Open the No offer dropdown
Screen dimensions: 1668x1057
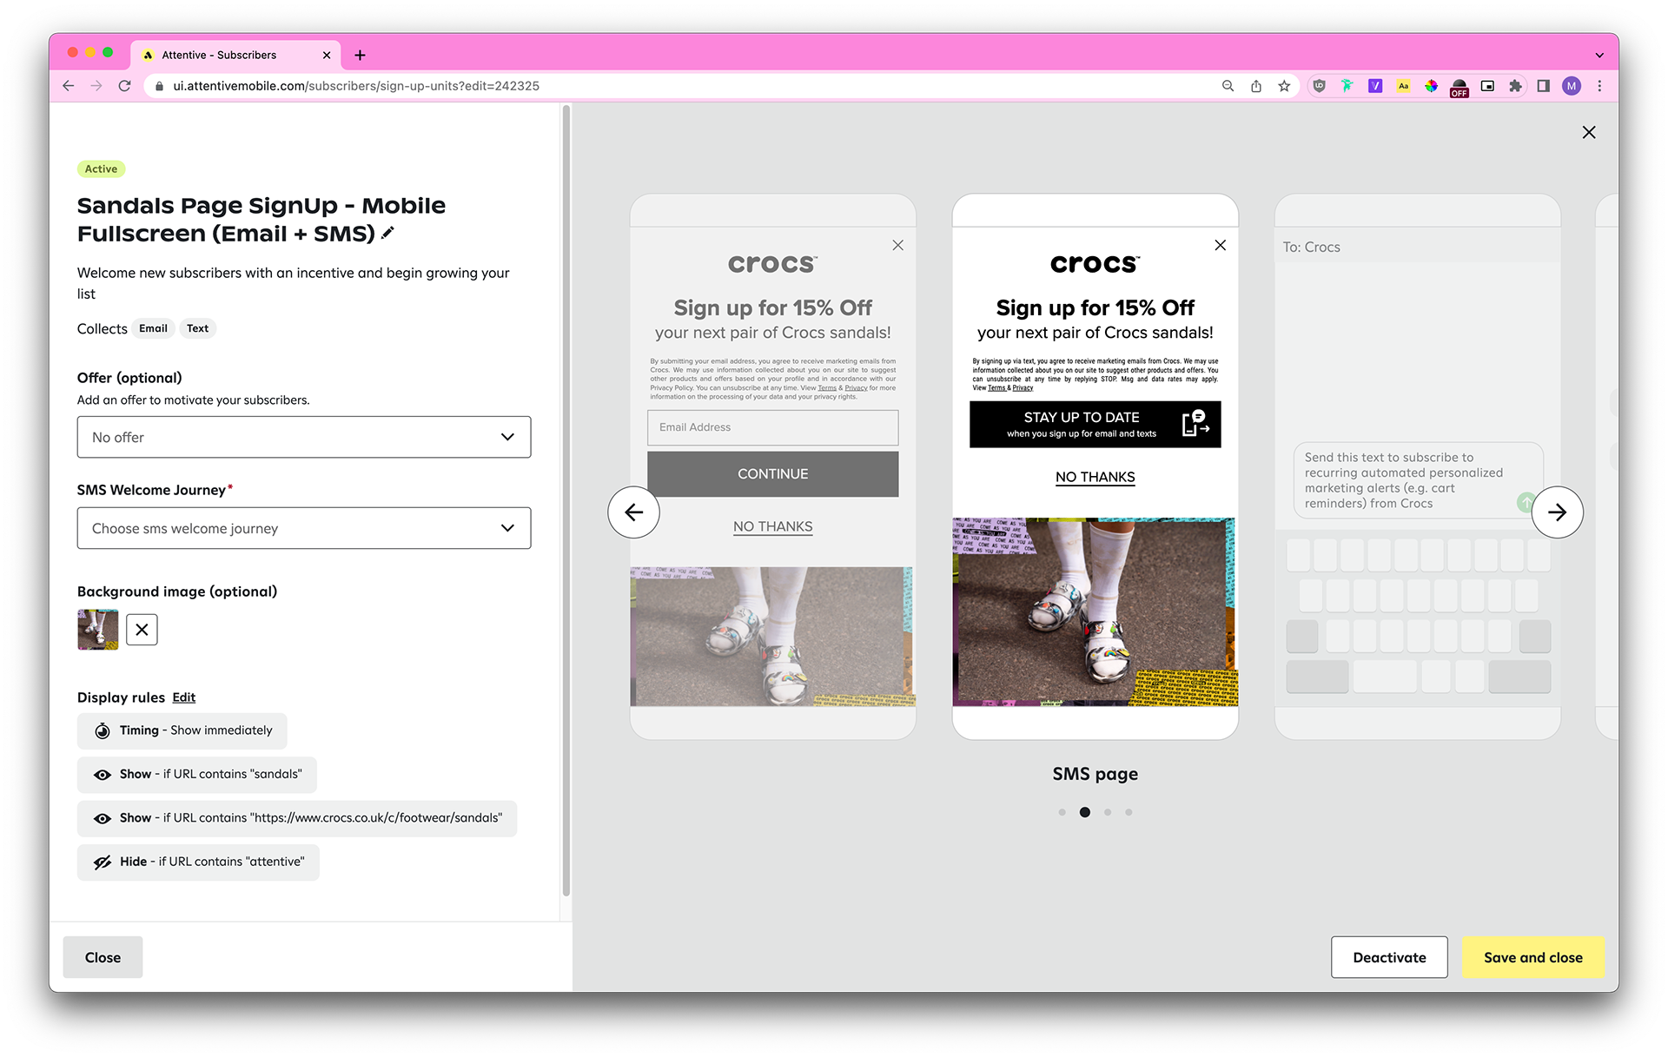coord(304,437)
